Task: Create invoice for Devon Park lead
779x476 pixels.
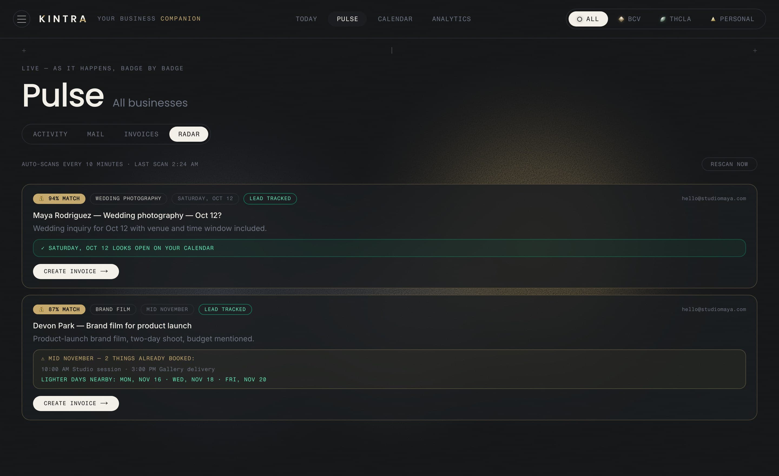Action: pos(76,403)
